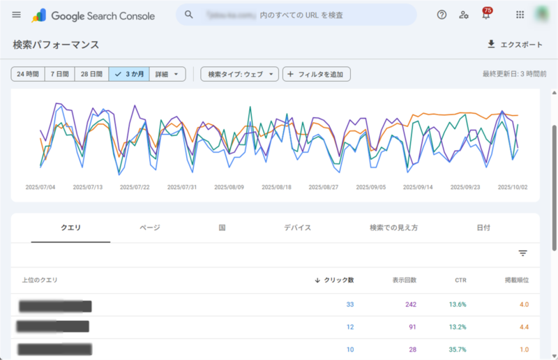Viewport: 558px width, 360px height.
Task: Click the エクスポート button
Action: (515, 45)
